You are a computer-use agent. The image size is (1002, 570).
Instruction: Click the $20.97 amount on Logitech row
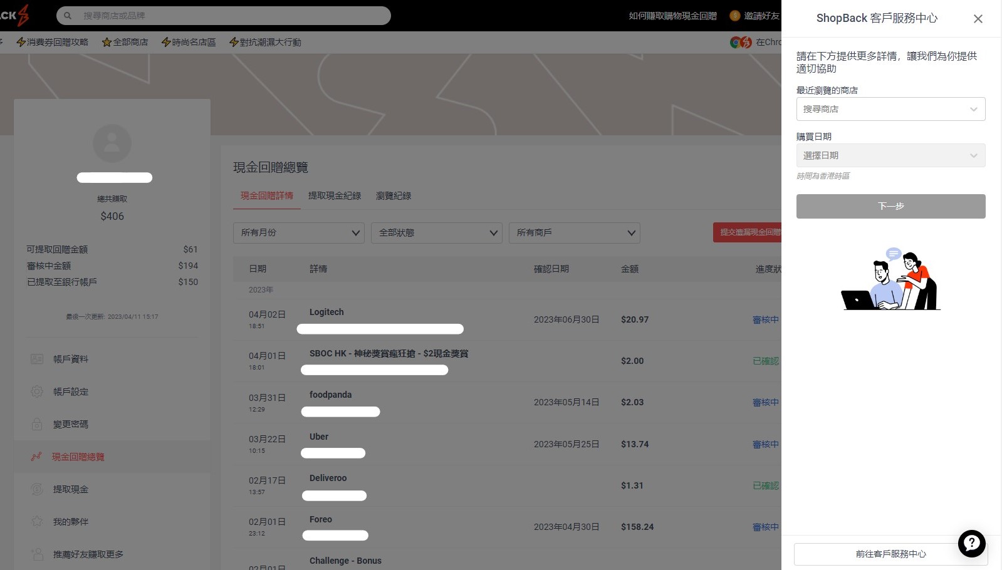[x=635, y=319]
